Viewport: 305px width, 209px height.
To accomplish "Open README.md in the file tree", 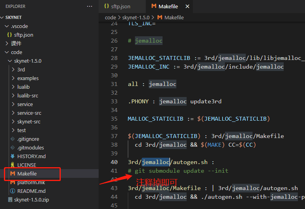I will [x=32, y=191].
